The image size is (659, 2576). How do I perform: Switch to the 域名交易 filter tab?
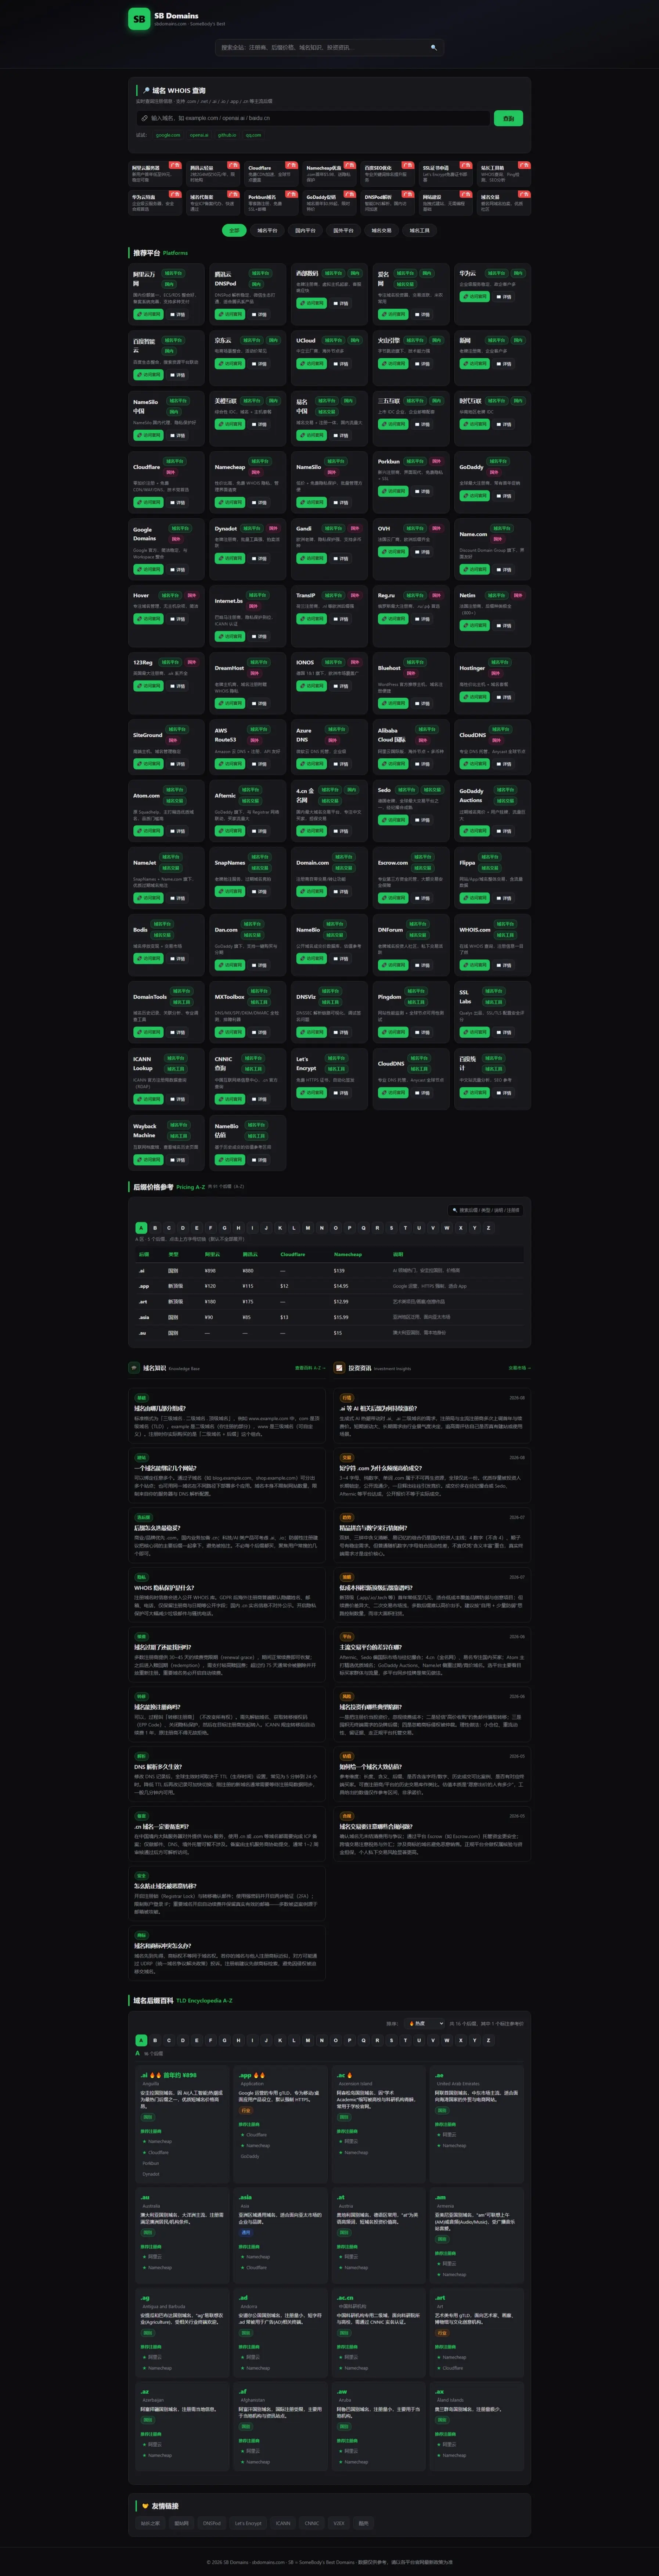pyautogui.click(x=381, y=230)
